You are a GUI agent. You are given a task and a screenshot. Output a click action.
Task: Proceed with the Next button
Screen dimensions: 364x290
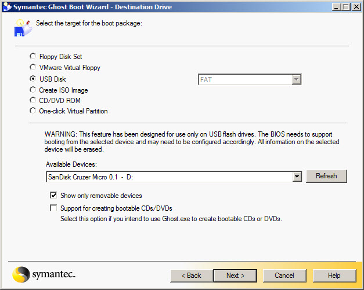tap(235, 276)
